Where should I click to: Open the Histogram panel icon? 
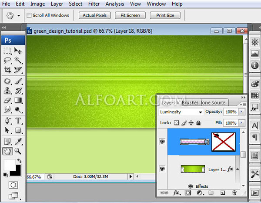[254, 54]
